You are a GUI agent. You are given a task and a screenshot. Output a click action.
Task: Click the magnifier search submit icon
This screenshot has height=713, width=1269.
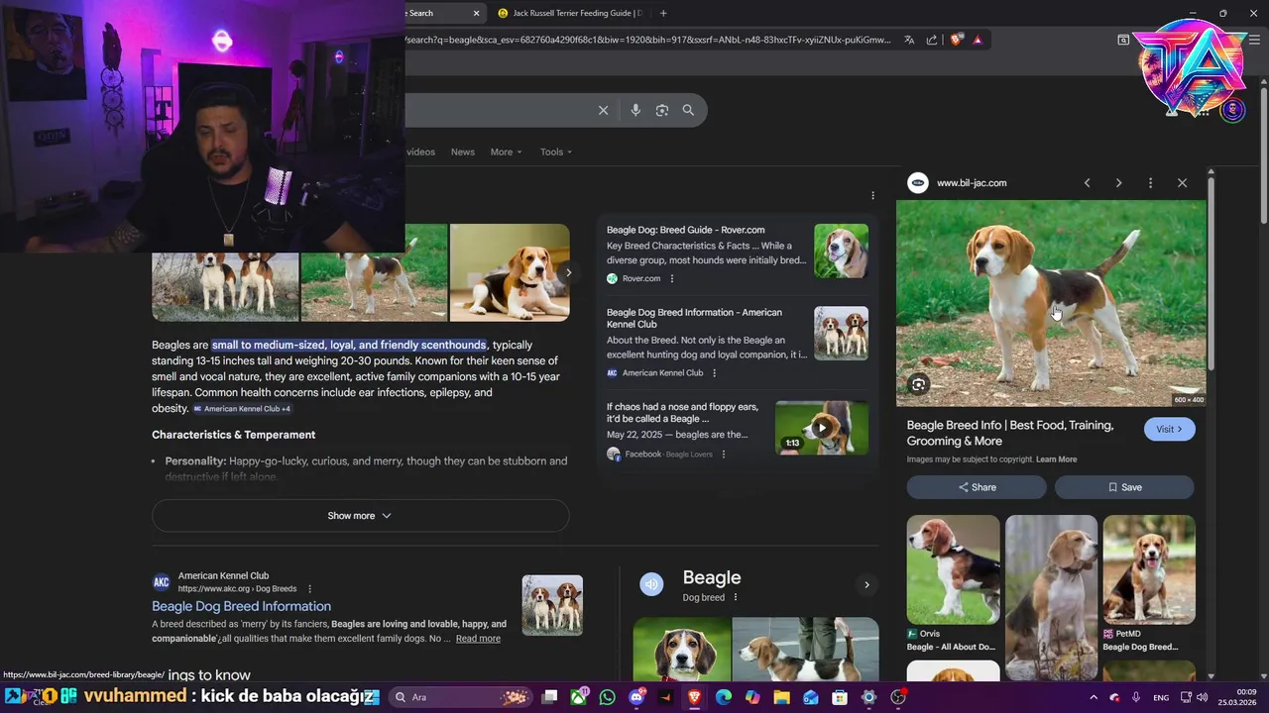pyautogui.click(x=688, y=110)
